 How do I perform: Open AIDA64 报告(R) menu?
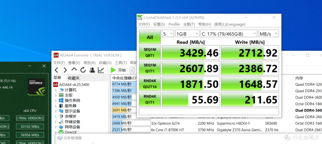89,63
